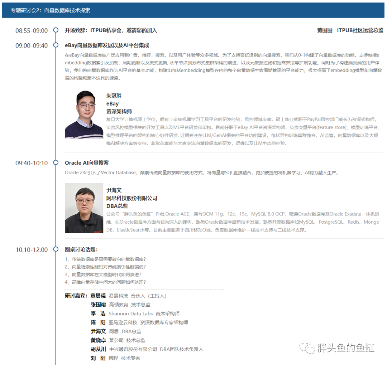Select the timeline circle beside 09:00-09:40
Screen dimensions: 387x365
click(56, 45)
